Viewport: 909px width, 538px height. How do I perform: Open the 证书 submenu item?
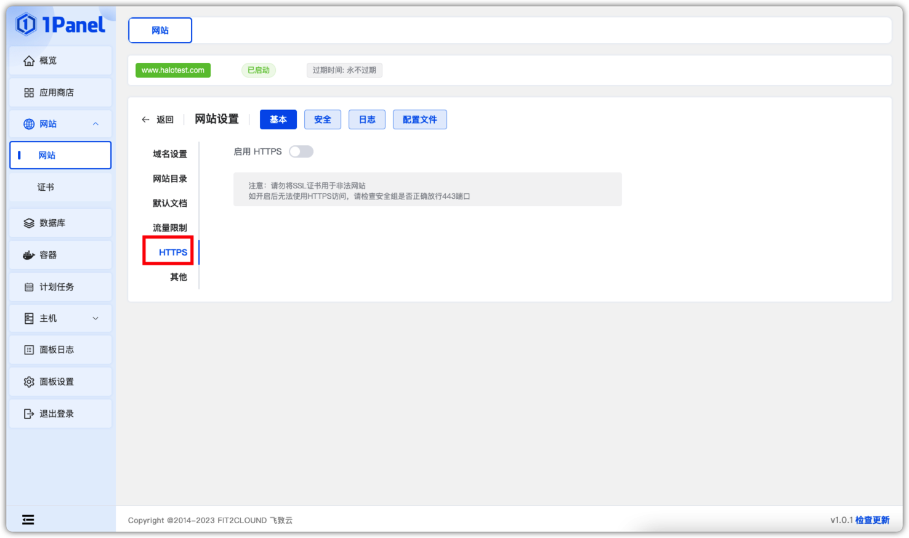click(x=46, y=188)
